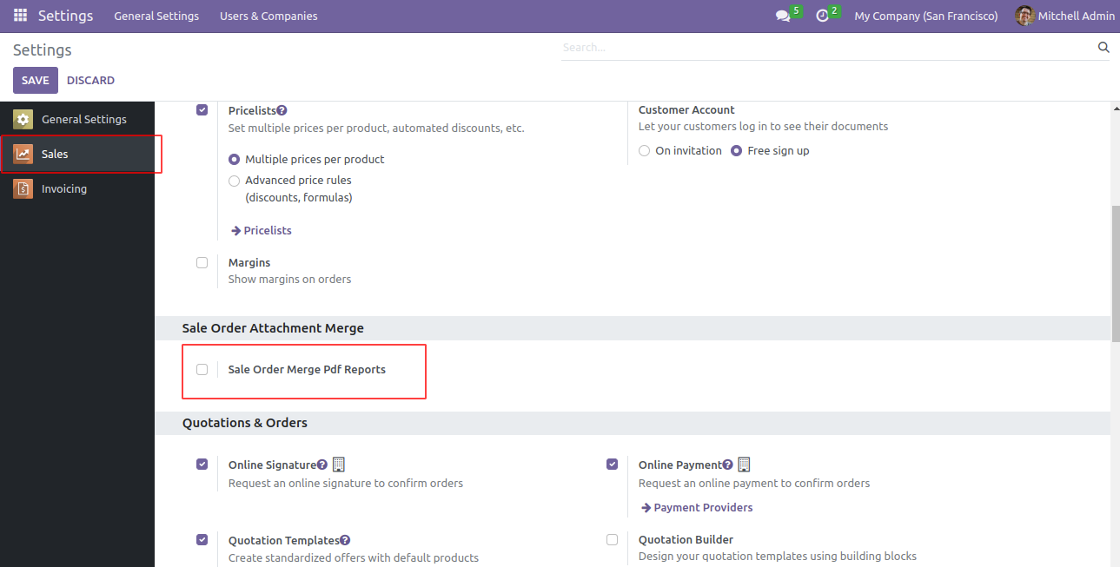The width and height of the screenshot is (1120, 567).
Task: Open the Users & Companies menu
Action: click(x=268, y=16)
